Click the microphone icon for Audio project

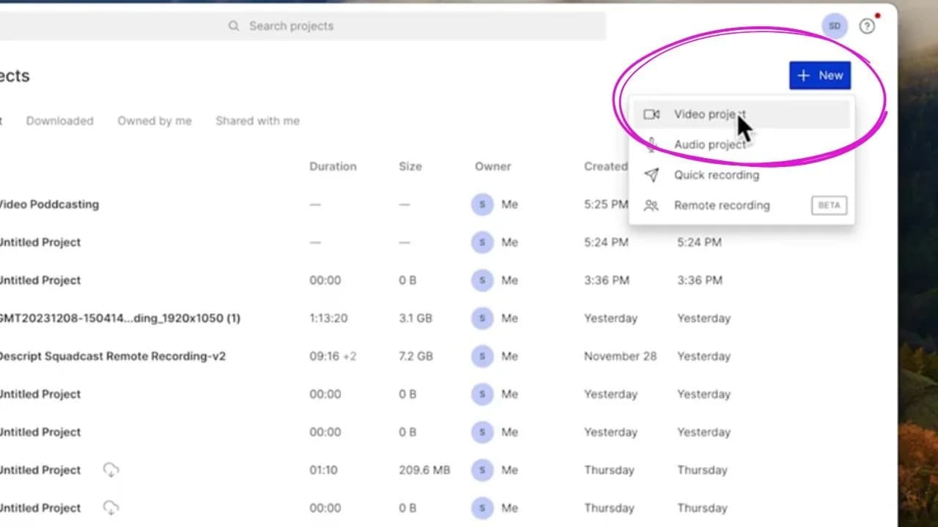pyautogui.click(x=651, y=145)
